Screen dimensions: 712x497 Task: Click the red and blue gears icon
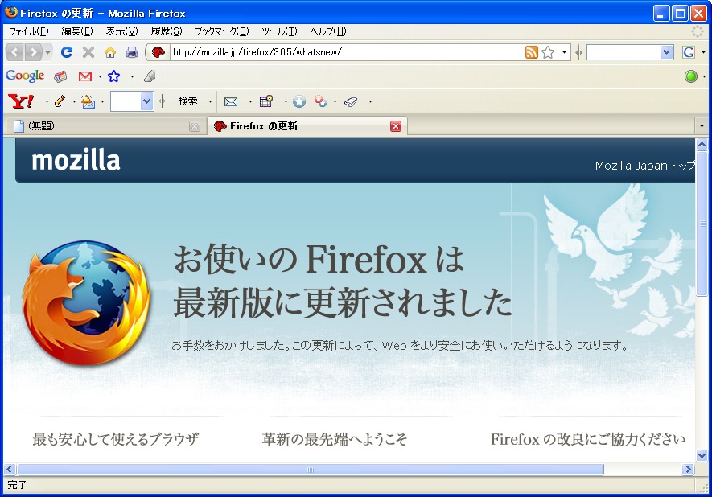pyautogui.click(x=320, y=101)
